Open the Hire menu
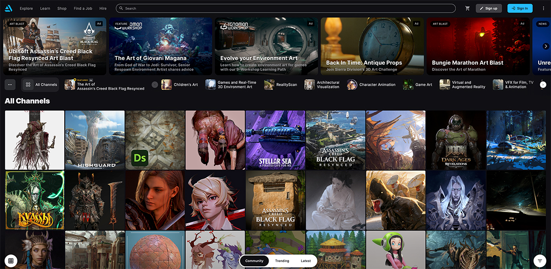 pos(103,8)
